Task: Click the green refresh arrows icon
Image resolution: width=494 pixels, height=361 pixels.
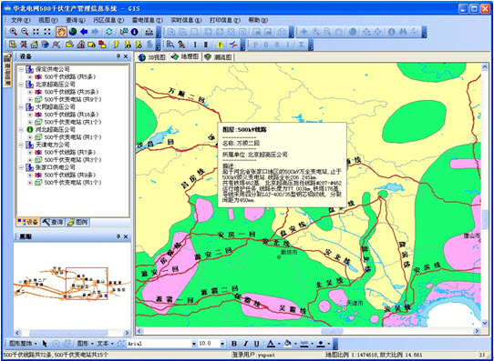Action: pos(109,32)
